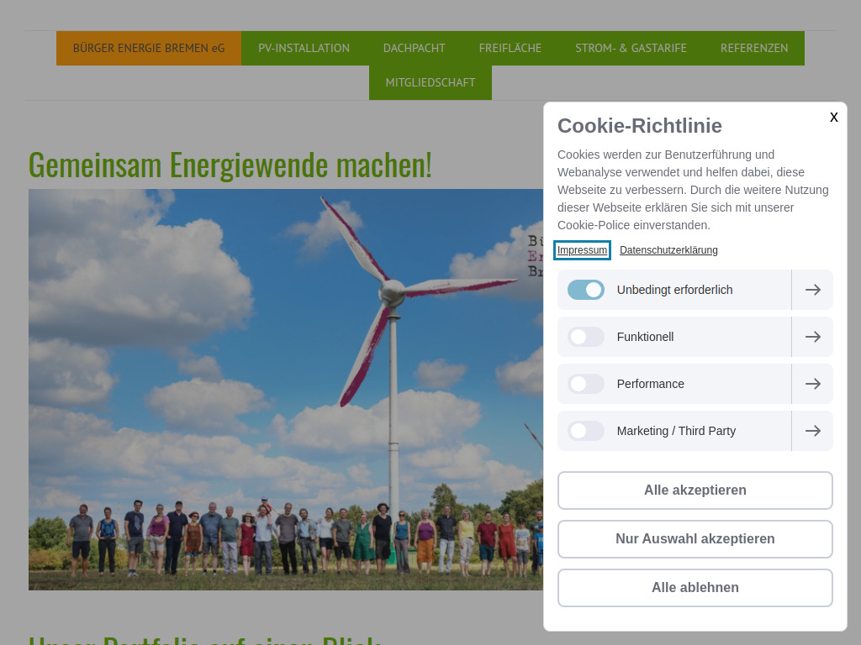
Task: Enable Performance cookies
Action: coord(585,384)
